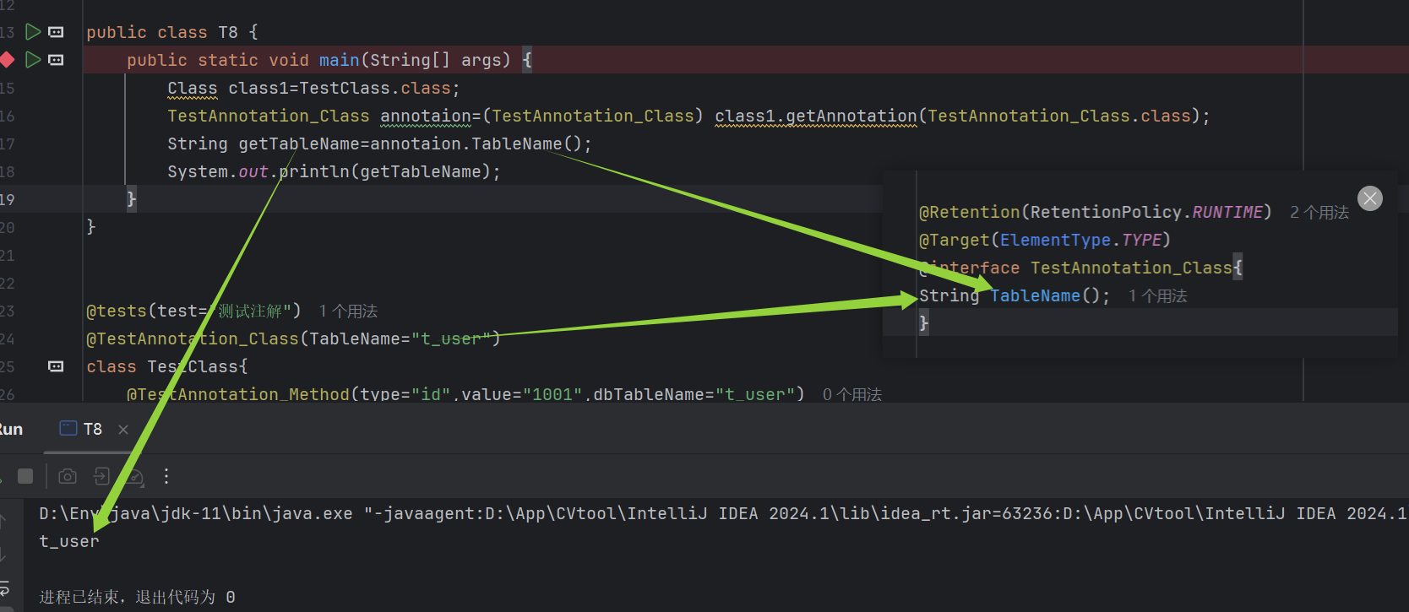Click line number 19 in the gutter
The height and width of the screenshot is (612, 1409).
(x=7, y=199)
